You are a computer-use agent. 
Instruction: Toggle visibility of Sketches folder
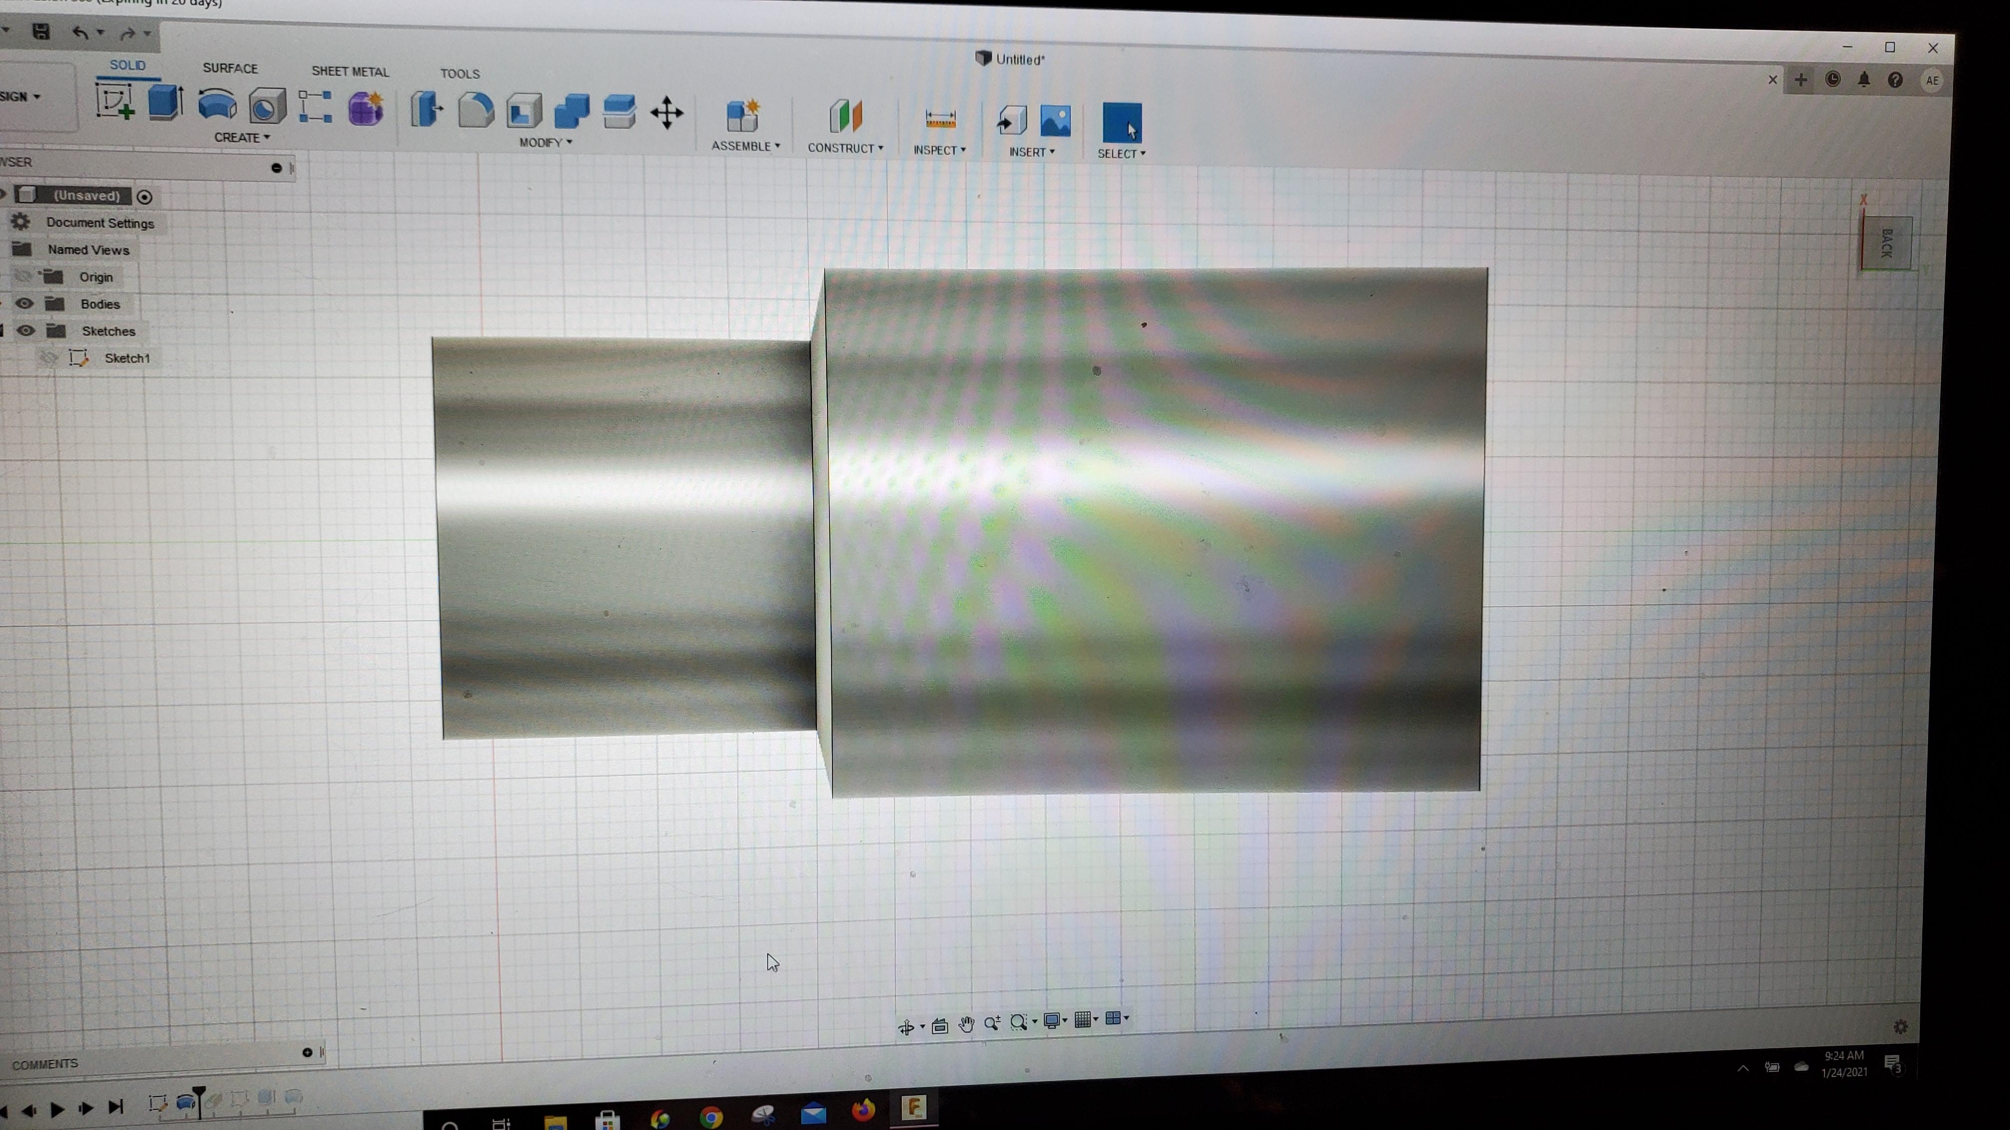click(x=26, y=331)
